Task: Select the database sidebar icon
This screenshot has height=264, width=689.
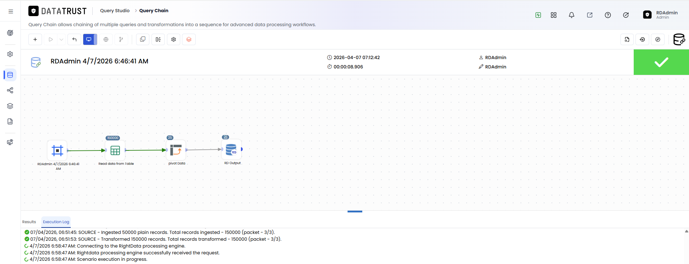Action: pyautogui.click(x=10, y=75)
